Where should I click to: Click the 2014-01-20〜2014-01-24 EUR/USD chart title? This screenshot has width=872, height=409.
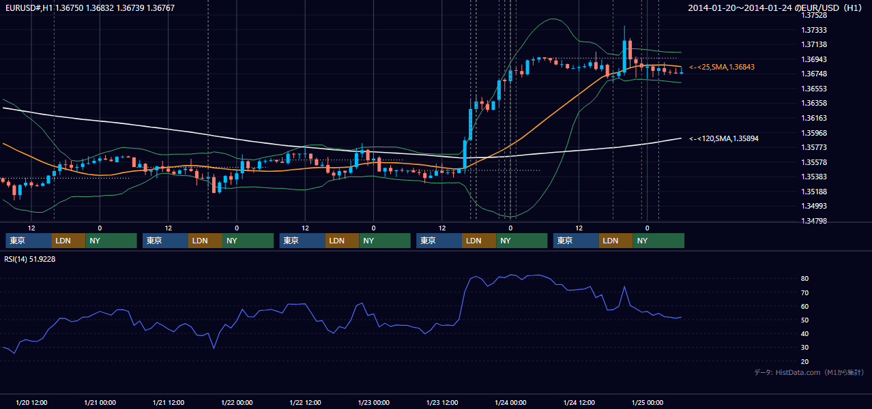coord(776,7)
